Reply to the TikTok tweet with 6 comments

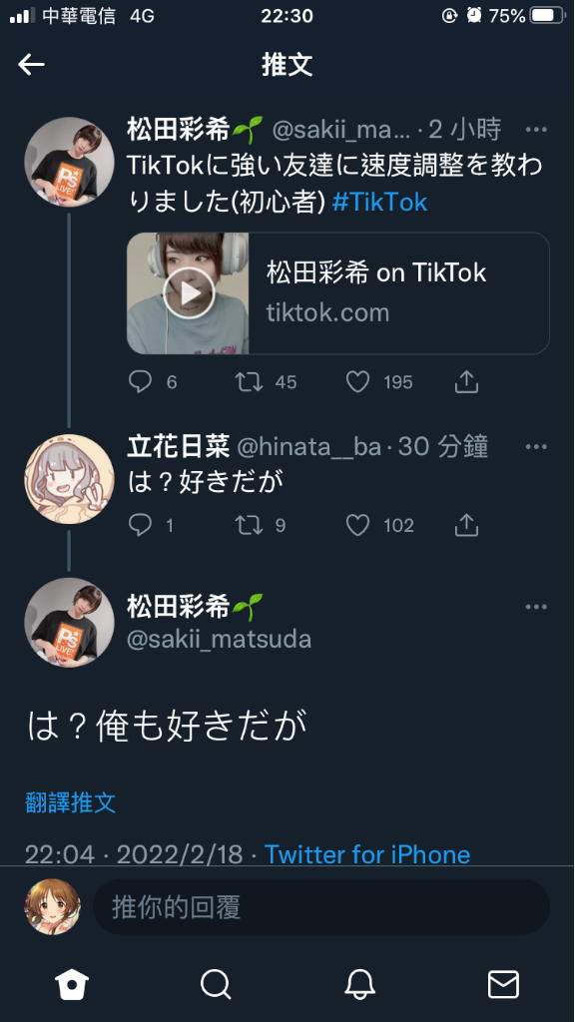pyautogui.click(x=140, y=382)
